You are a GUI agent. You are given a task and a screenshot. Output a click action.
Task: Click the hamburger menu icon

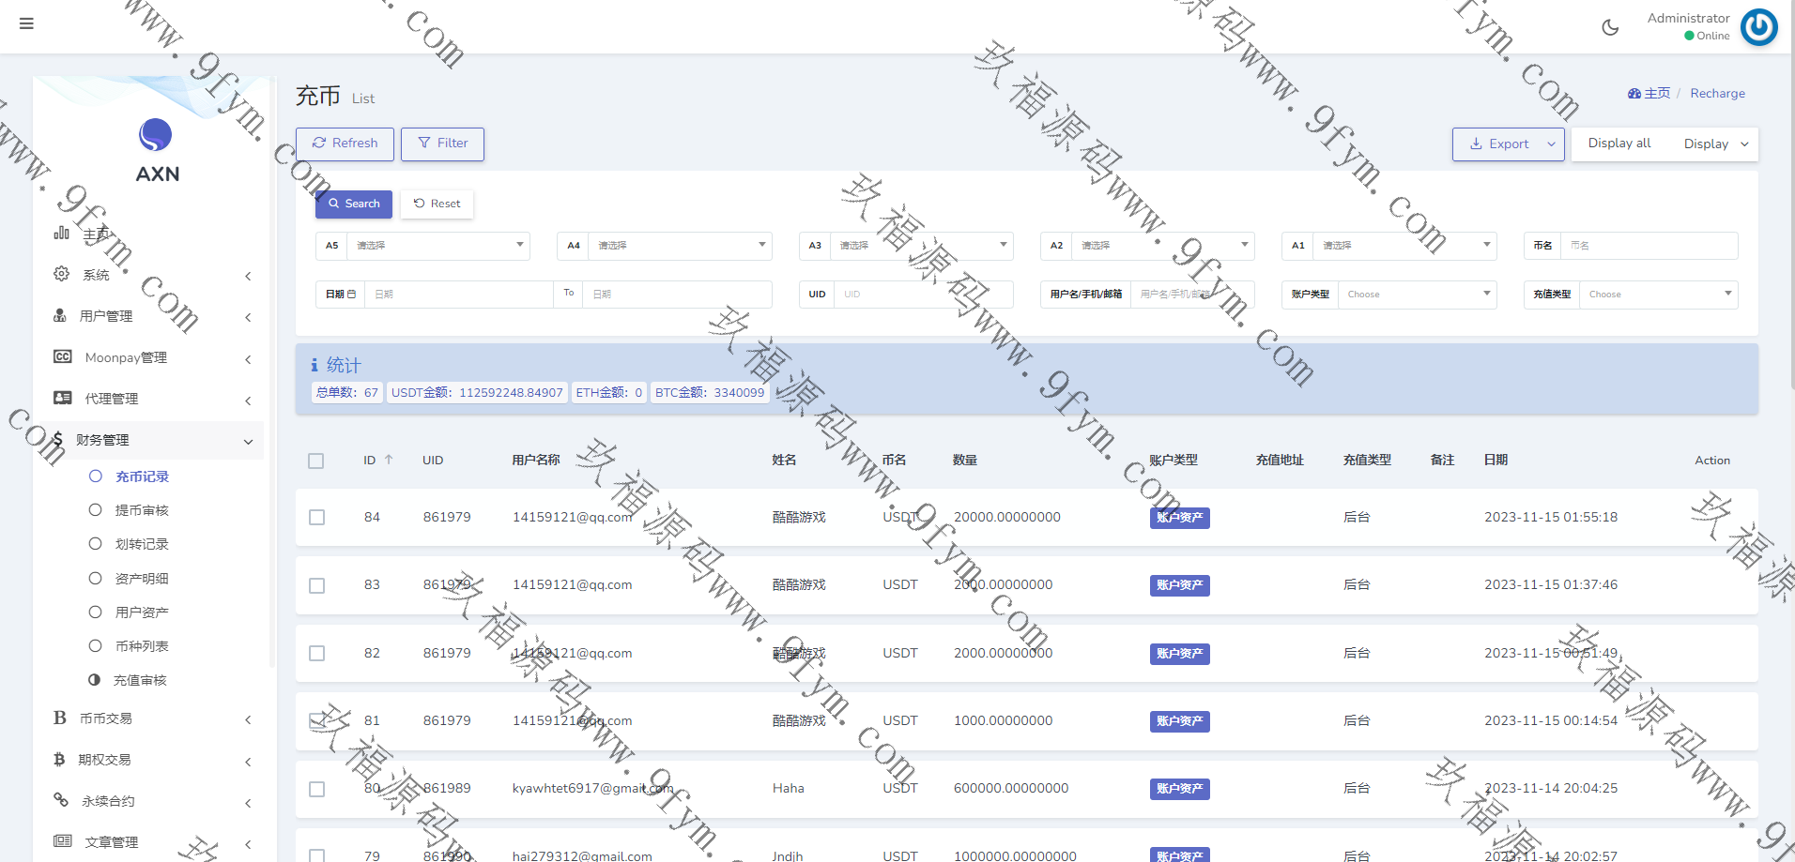26,23
